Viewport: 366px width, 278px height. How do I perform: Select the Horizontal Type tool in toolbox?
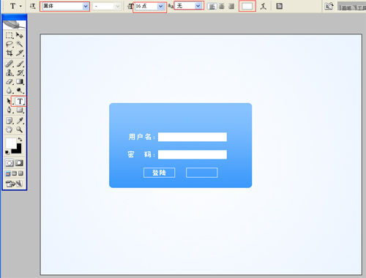[x=20, y=101]
